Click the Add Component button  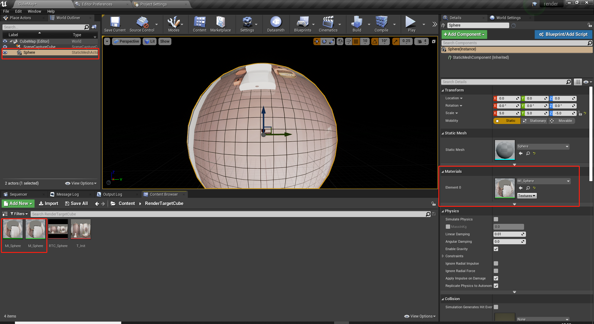(464, 34)
